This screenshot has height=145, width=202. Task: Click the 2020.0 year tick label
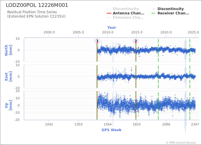coord(166,32)
